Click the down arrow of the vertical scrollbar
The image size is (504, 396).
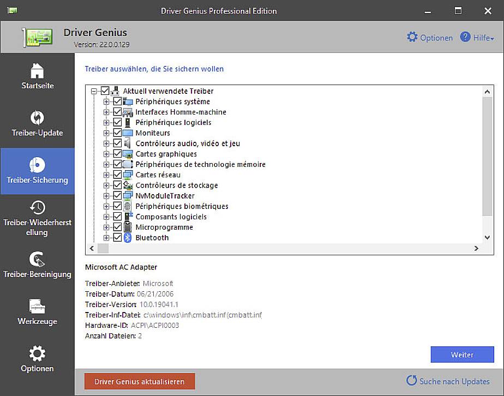coord(487,237)
